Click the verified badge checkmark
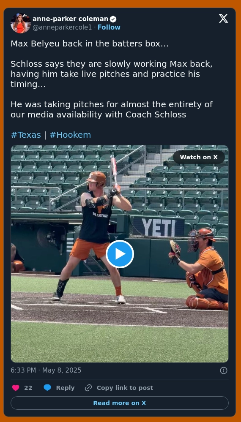241x422 pixels. pos(113,19)
